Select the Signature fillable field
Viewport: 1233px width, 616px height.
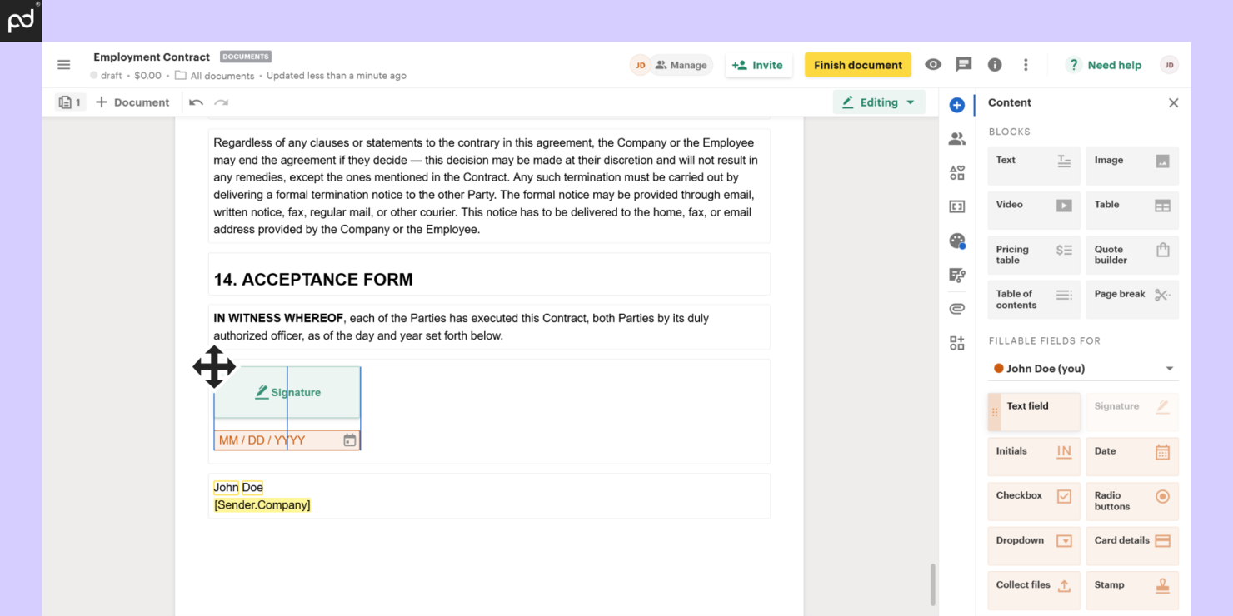point(1132,412)
